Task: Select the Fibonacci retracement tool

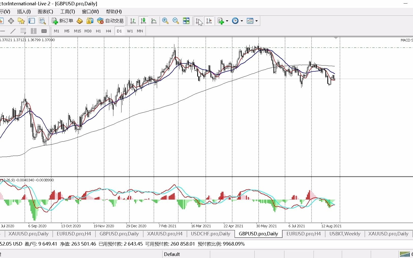Action: [x=23, y=31]
